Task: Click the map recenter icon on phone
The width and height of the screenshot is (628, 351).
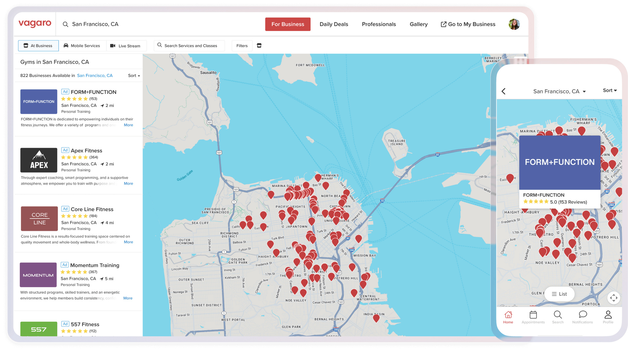Action: [x=614, y=298]
